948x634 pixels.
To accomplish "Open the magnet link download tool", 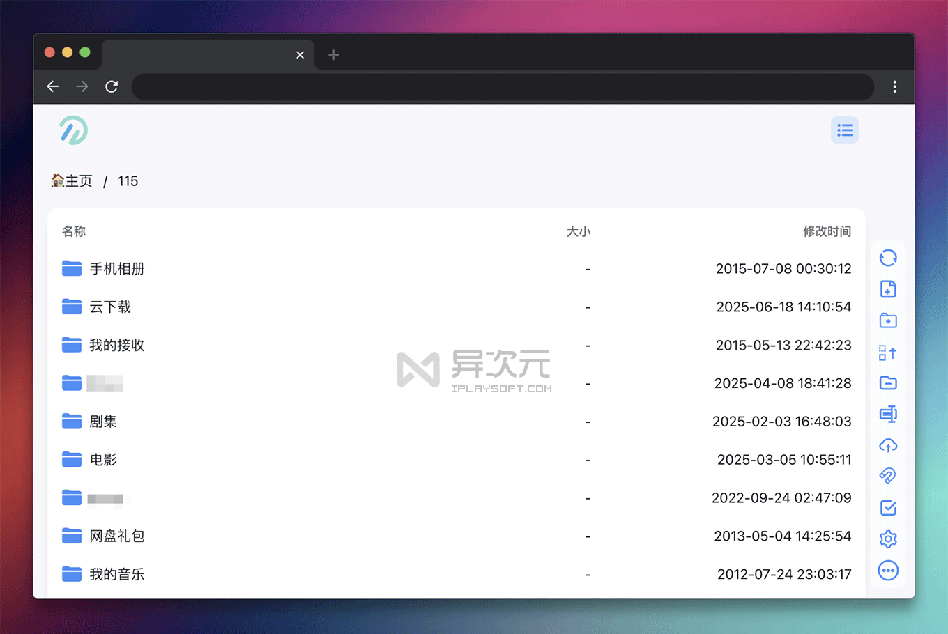I will pos(888,476).
